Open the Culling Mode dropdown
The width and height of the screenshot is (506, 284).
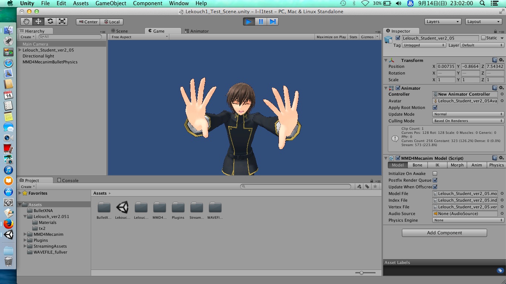click(x=468, y=121)
